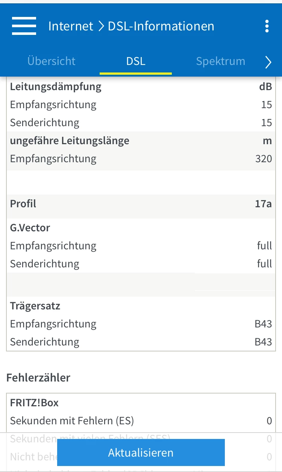Click the breadcrumb separator arrow
Image resolution: width=282 pixels, height=472 pixels.
coord(100,26)
